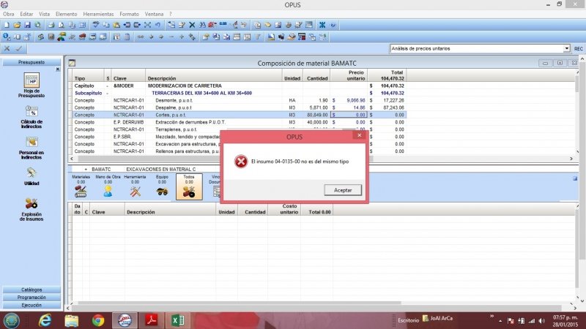Image resolution: width=586 pixels, height=329 pixels.
Task: Filter by Herramienta resource icon
Action: click(135, 189)
